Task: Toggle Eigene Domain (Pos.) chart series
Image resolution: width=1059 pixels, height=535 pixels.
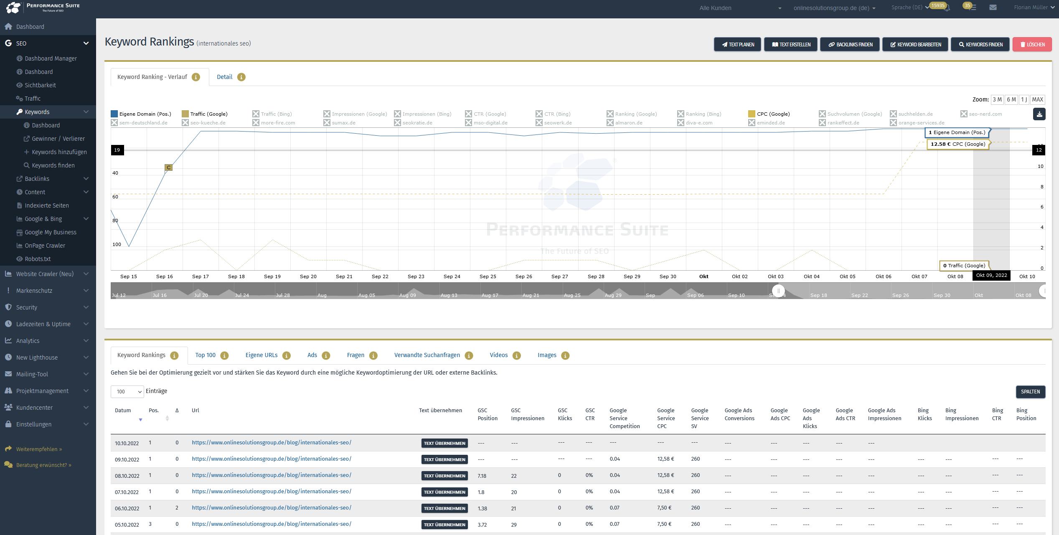Action: (x=141, y=114)
